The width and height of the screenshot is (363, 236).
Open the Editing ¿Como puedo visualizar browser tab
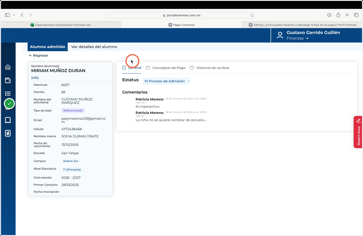(x=302, y=25)
